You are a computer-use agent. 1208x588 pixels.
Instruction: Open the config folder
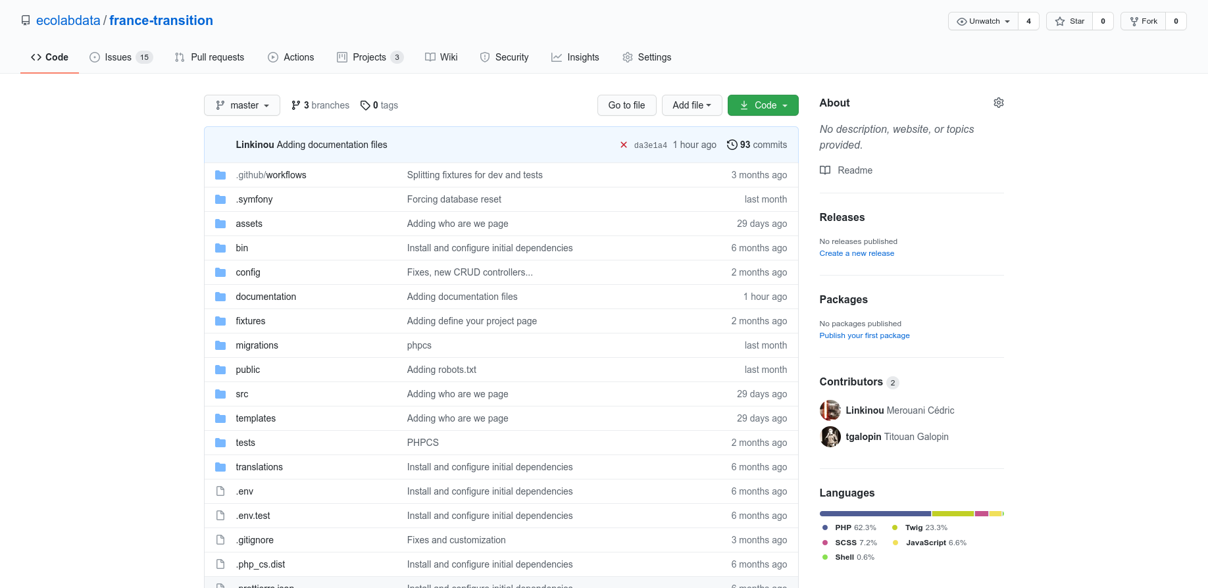(x=248, y=272)
